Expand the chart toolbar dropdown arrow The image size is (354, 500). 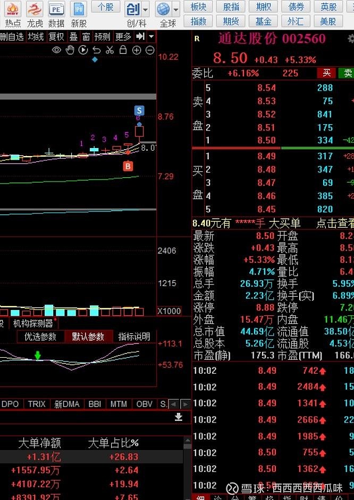coord(151,37)
